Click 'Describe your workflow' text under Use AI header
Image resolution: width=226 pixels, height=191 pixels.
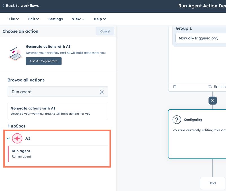[x=66, y=53]
